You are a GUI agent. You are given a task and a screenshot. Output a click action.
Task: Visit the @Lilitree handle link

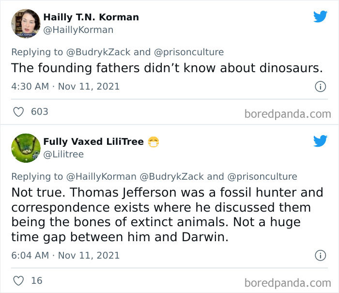point(63,154)
